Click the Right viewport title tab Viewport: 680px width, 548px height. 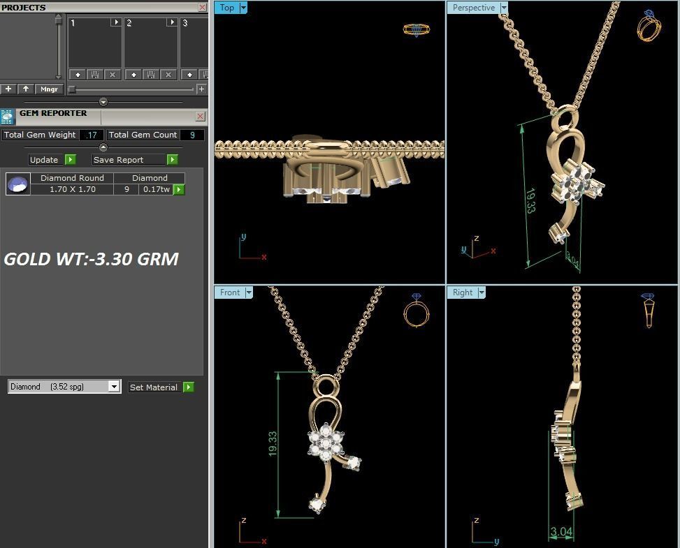[463, 292]
